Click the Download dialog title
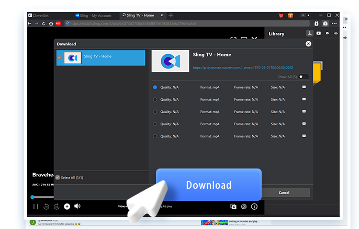Image resolution: width=359 pixels, height=229 pixels. tap(66, 44)
